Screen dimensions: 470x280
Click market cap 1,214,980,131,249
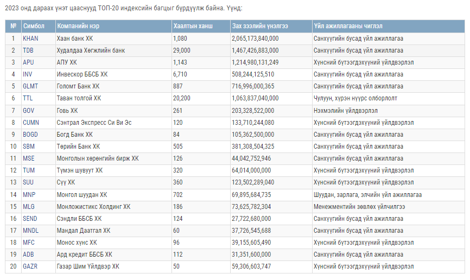[255, 62]
